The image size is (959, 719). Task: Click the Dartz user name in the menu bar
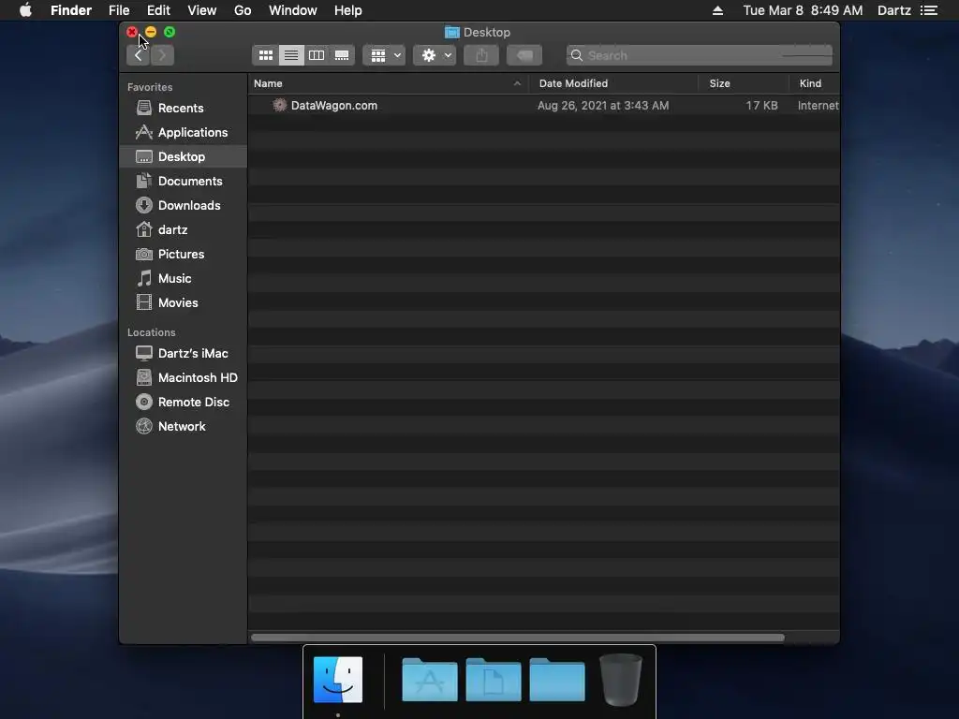click(894, 10)
